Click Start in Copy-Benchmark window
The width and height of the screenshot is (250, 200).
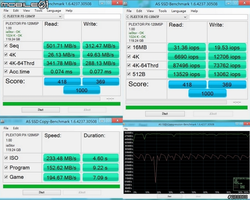[42, 192]
